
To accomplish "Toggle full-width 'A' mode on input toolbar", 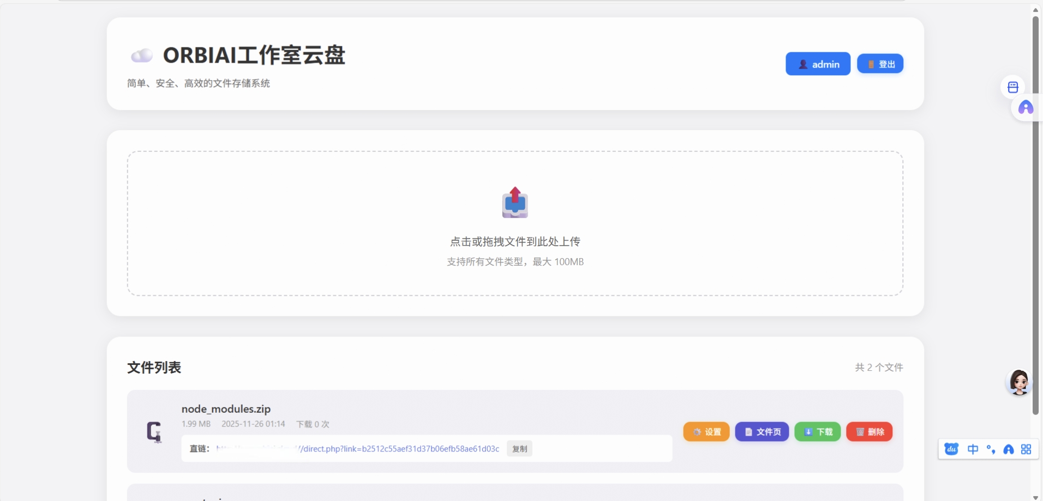I will (x=1009, y=449).
